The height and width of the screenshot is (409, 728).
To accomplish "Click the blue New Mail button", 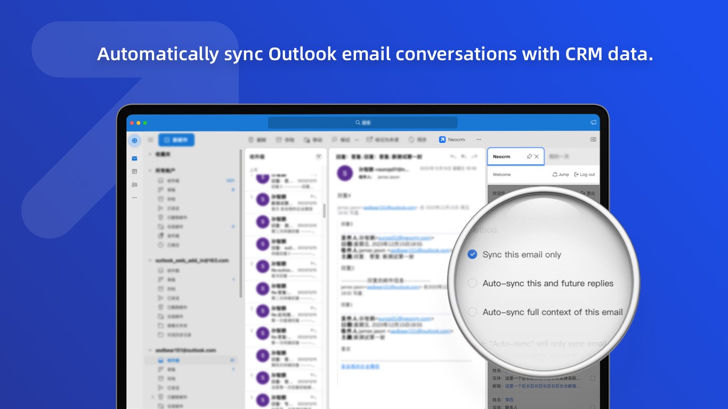I will pyautogui.click(x=176, y=140).
